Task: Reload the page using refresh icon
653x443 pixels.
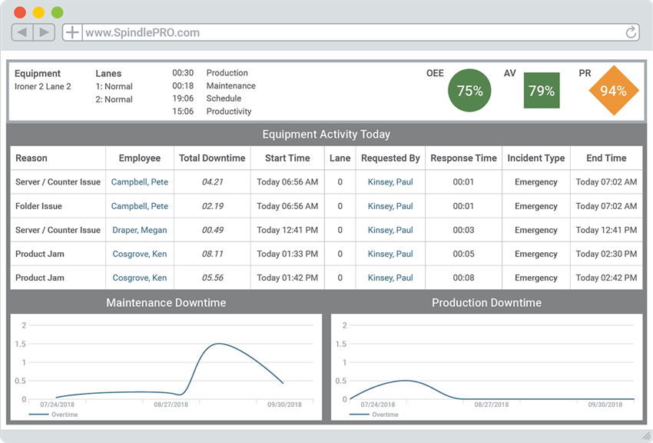Action: [631, 32]
